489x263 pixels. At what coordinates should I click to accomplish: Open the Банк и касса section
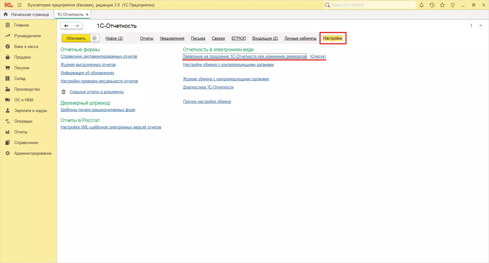coord(28,47)
